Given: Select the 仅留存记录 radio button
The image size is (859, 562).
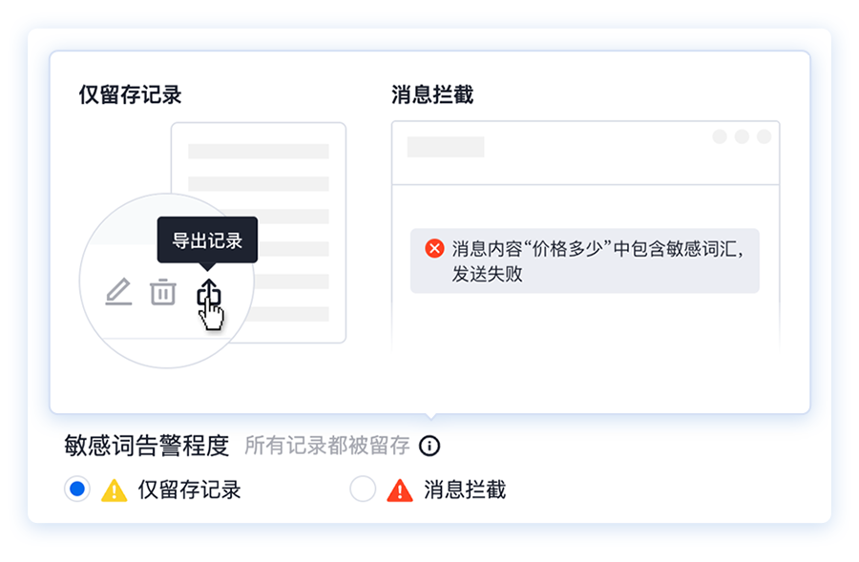Looking at the screenshot, I should [77, 489].
